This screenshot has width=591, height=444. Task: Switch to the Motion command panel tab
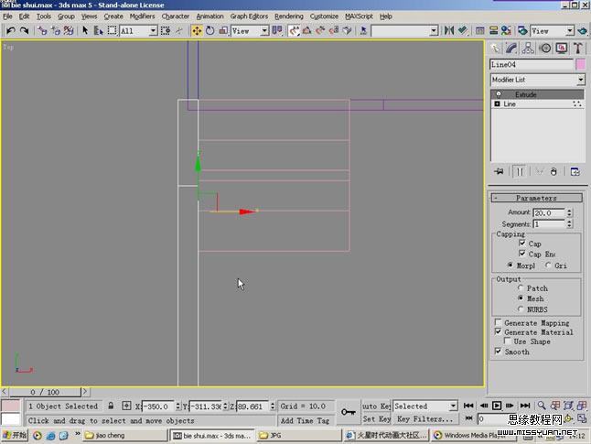pyautogui.click(x=545, y=48)
